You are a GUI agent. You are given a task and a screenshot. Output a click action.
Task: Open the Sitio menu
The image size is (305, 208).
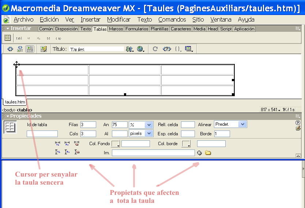[x=198, y=19]
